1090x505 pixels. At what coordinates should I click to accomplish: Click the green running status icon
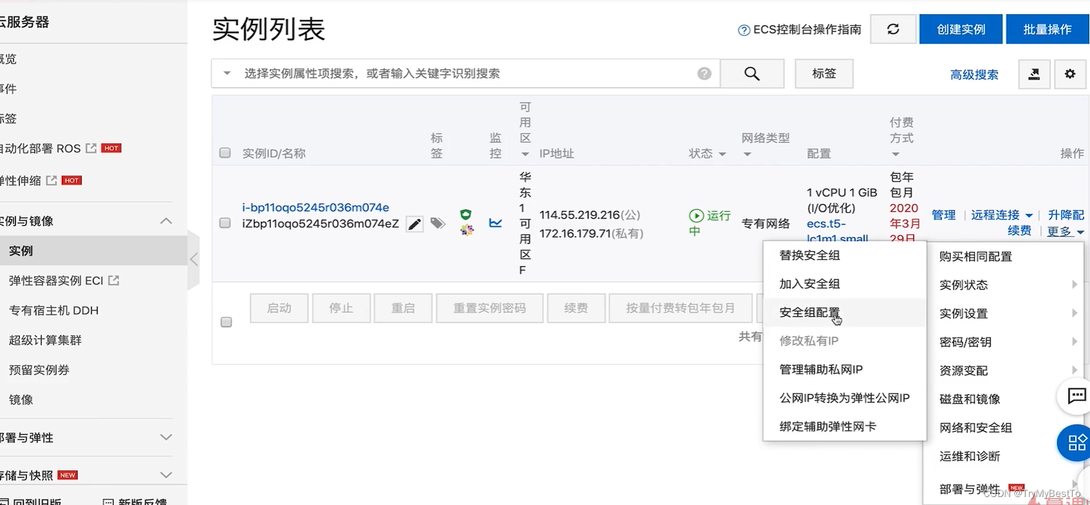point(696,216)
